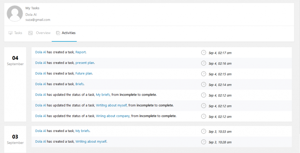This screenshot has height=153, width=300.
Task: Open My briefs link in Sep 3 entry
Action: pyautogui.click(x=82, y=131)
